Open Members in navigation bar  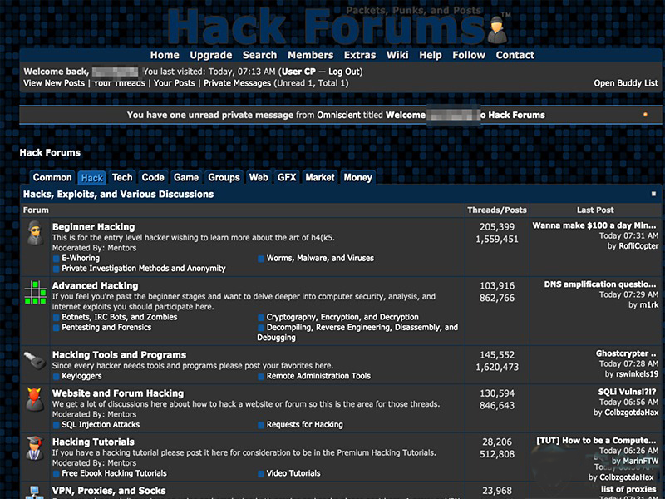(x=310, y=55)
